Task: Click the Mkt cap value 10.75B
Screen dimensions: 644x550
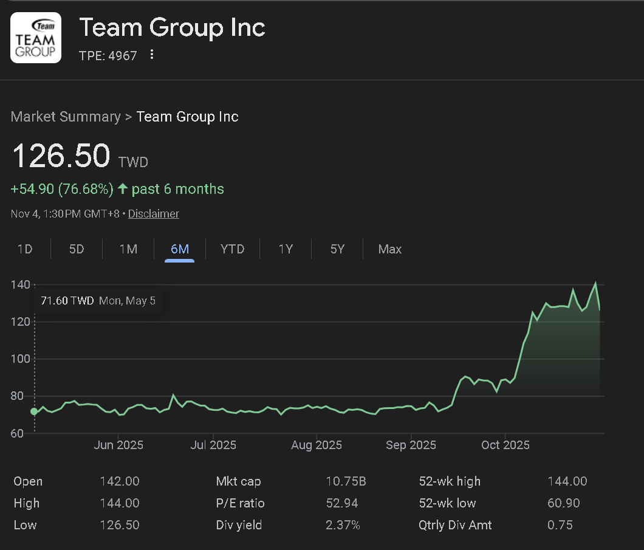Action: click(346, 481)
